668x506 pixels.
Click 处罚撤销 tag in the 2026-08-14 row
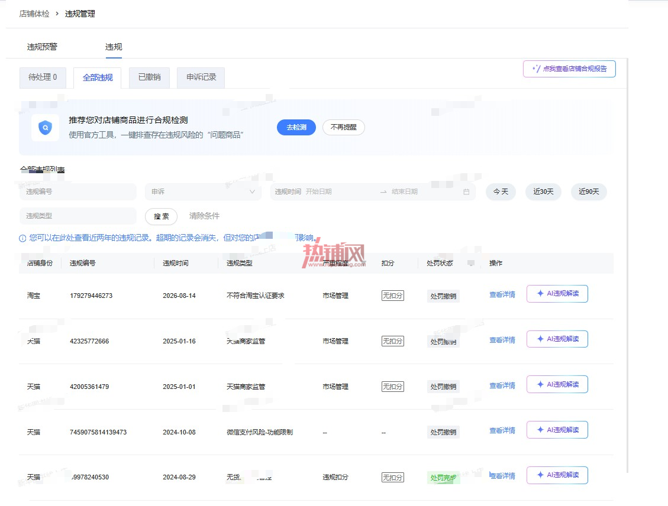pos(443,296)
